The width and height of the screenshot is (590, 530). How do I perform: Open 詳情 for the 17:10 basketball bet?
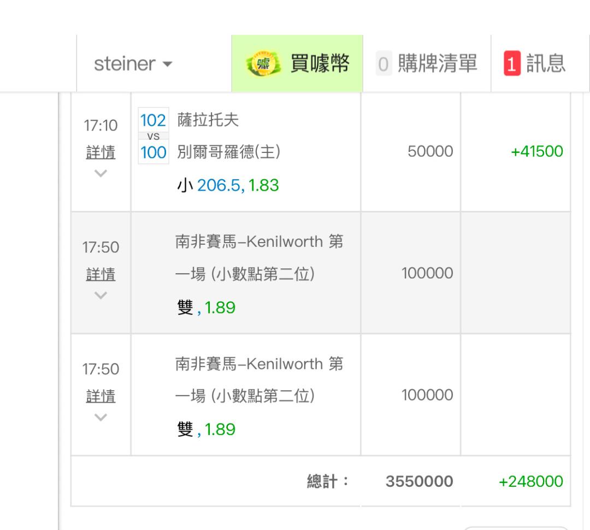point(101,152)
